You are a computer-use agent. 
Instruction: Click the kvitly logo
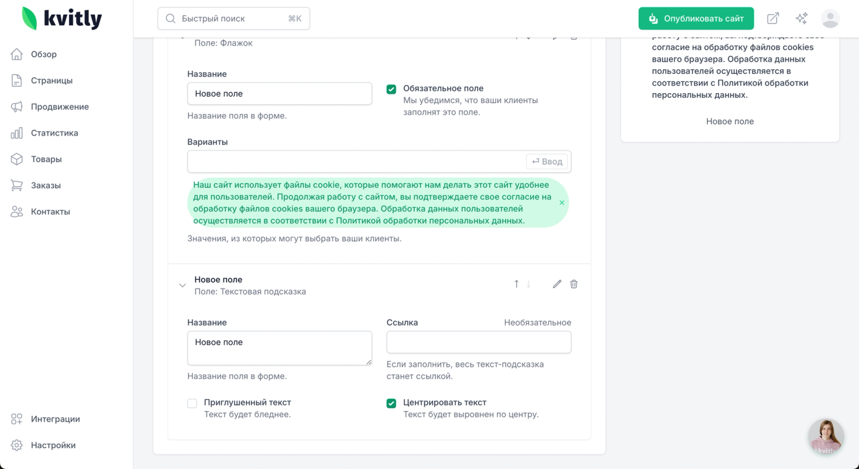pyautogui.click(x=62, y=19)
